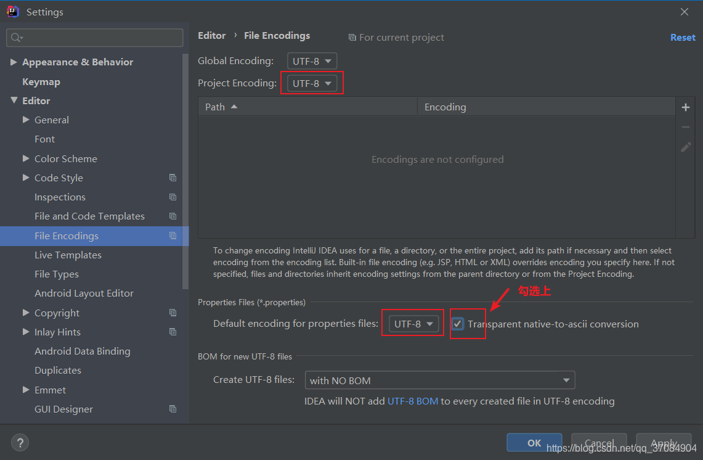Click project-level icon beside Inlay Hints

[173, 332]
